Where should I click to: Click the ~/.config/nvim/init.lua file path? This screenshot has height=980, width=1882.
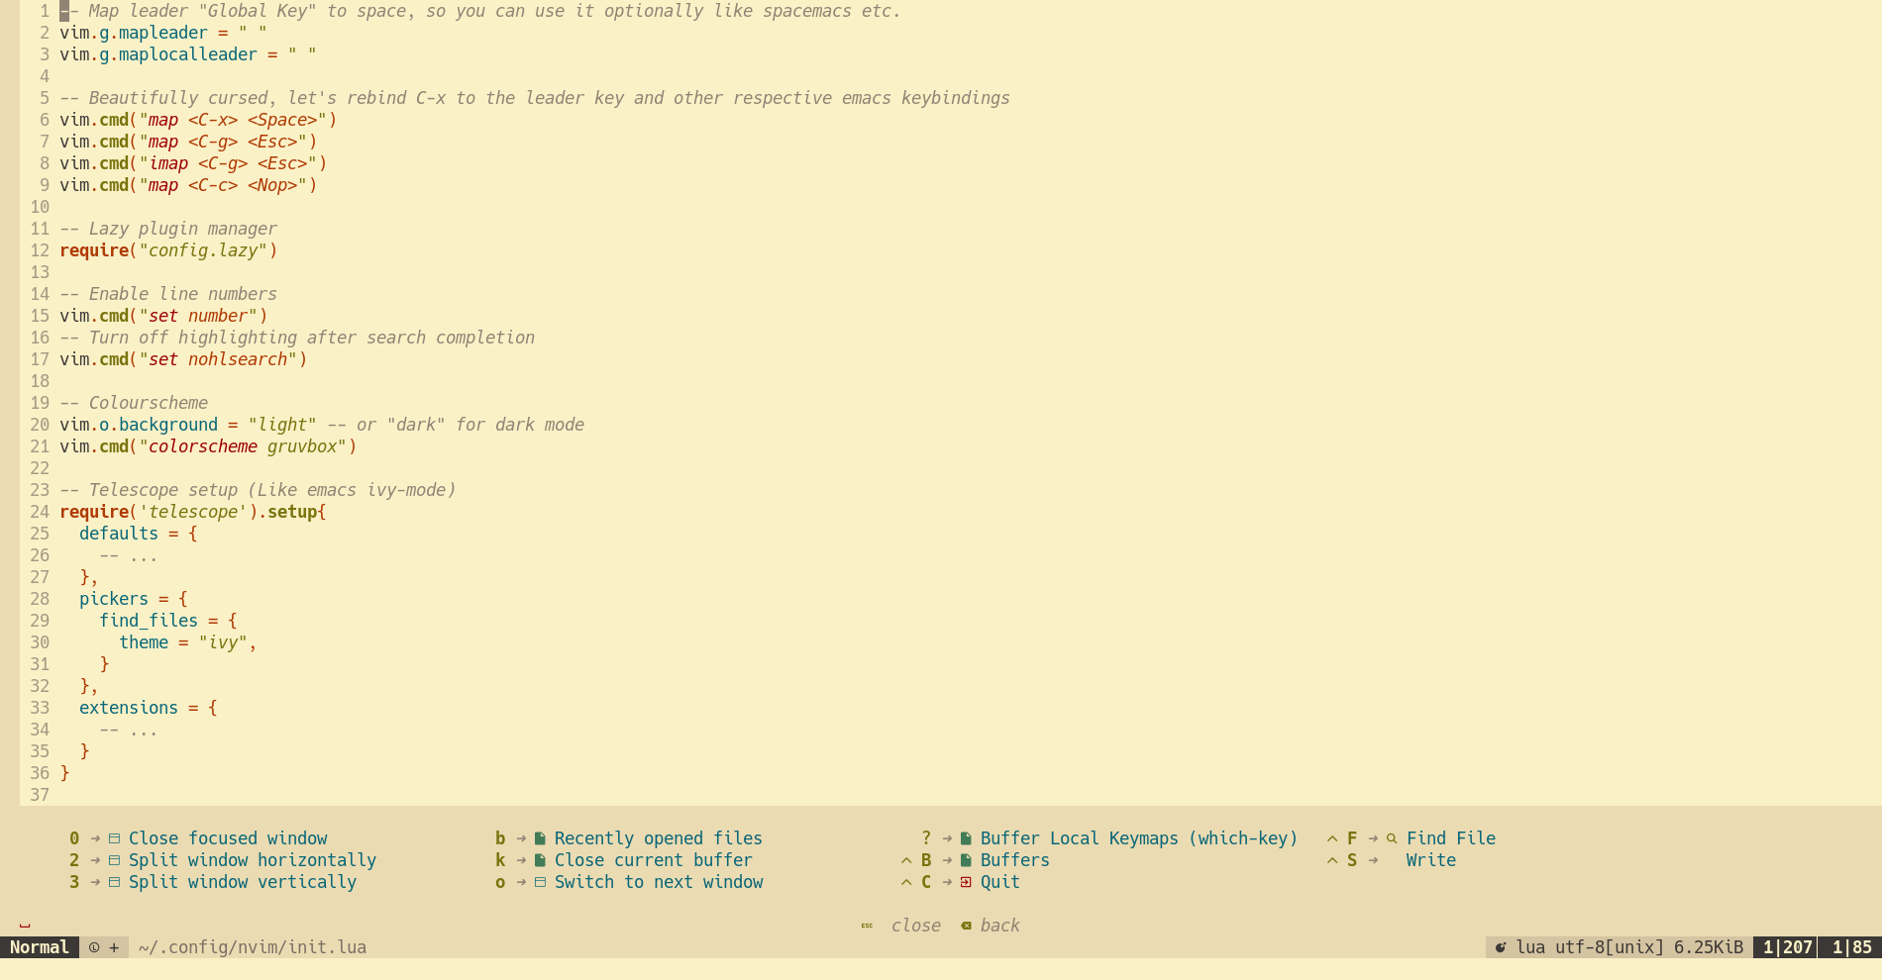[251, 947]
